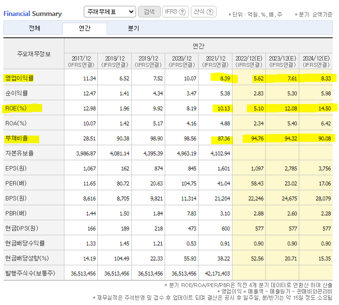Click the highlighted debt ratio 94.76

[x=257, y=138]
